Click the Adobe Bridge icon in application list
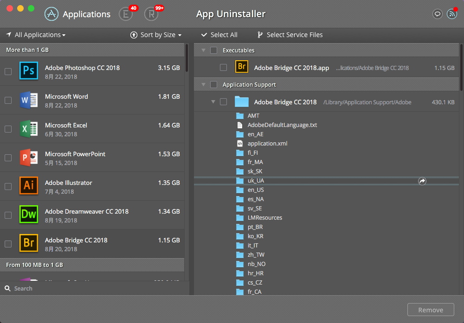The image size is (464, 323). 29,243
